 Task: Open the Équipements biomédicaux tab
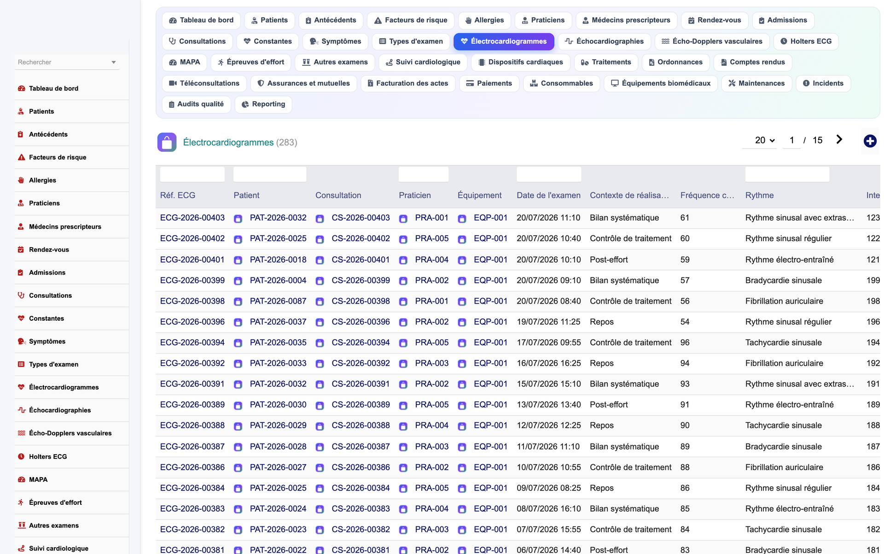(x=660, y=83)
